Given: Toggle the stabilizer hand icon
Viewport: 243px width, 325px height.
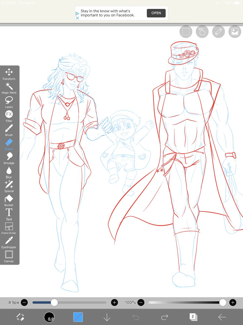Looking at the screenshot, I should coord(202,32).
